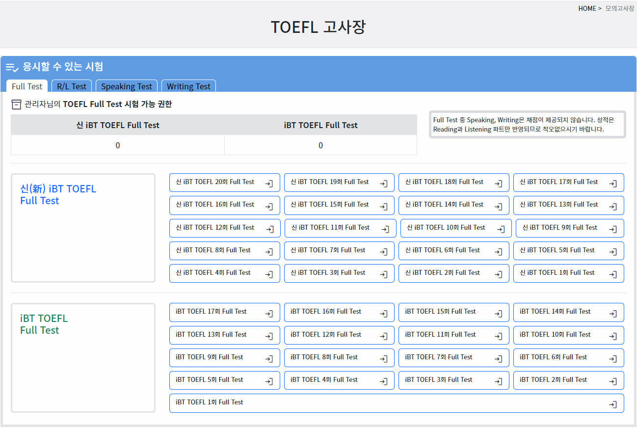The height and width of the screenshot is (428, 637).
Task: Click enter icon on iBT TOEFL 16회 Full Test
Action: point(384,314)
